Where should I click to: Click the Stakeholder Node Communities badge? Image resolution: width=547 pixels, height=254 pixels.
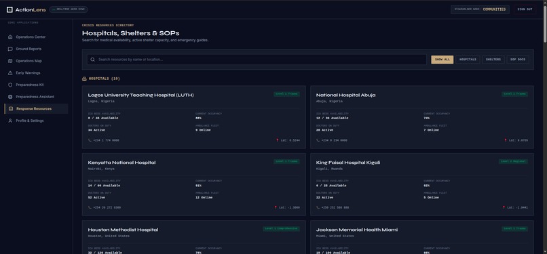(x=480, y=9)
